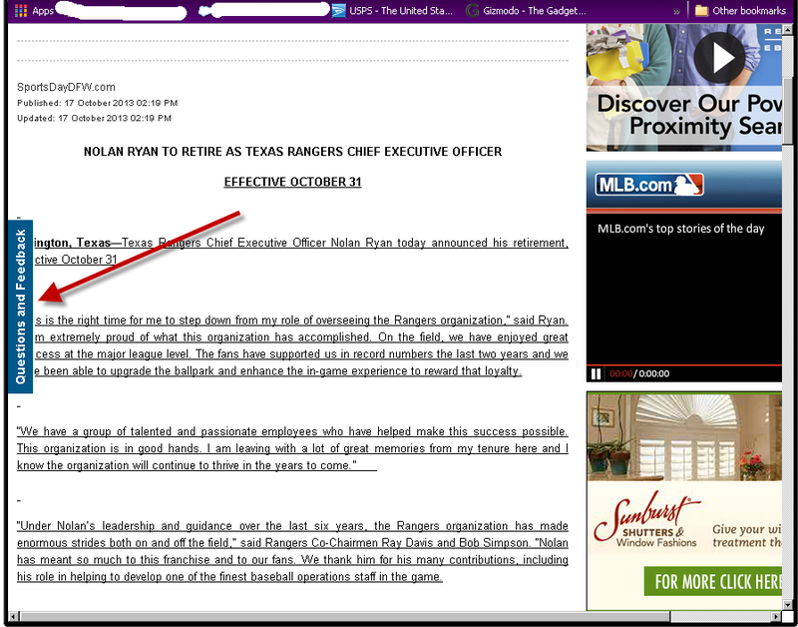Image resolution: width=798 pixels, height=627 pixels.
Task: Click the Other bookmarks folder icon
Action: (x=702, y=11)
